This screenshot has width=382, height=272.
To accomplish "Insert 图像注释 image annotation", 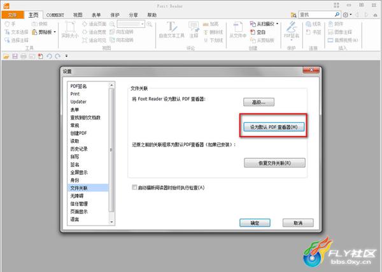I will (x=340, y=32).
